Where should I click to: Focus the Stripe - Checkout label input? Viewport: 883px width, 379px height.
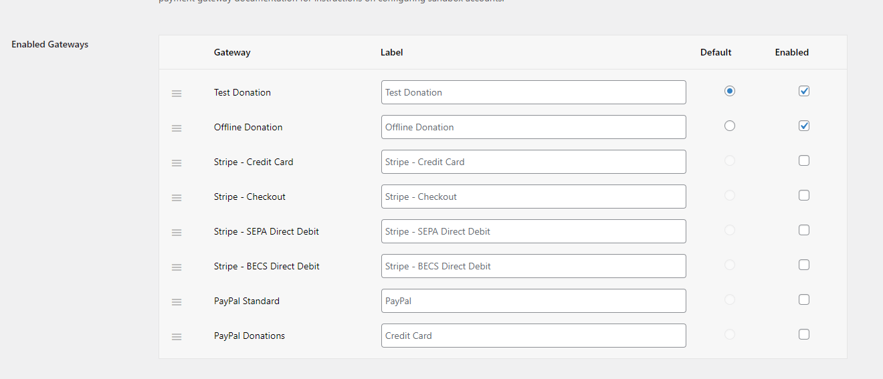click(x=534, y=197)
